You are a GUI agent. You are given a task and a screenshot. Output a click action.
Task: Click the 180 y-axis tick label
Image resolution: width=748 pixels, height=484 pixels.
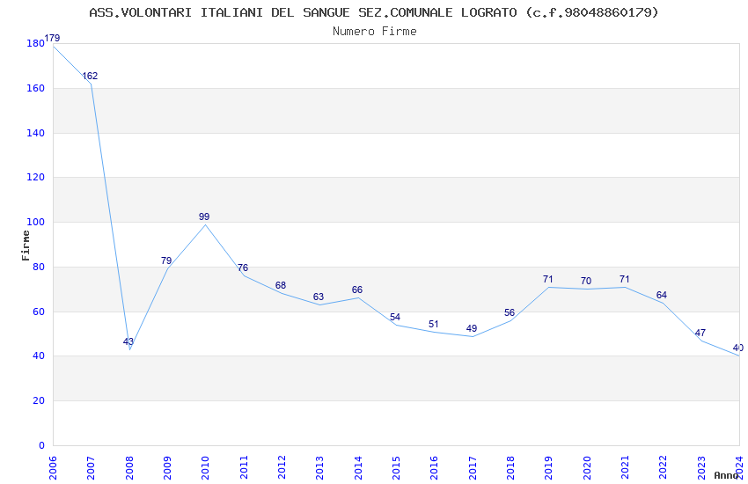35,44
